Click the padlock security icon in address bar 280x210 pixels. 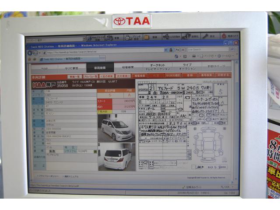point(171,50)
